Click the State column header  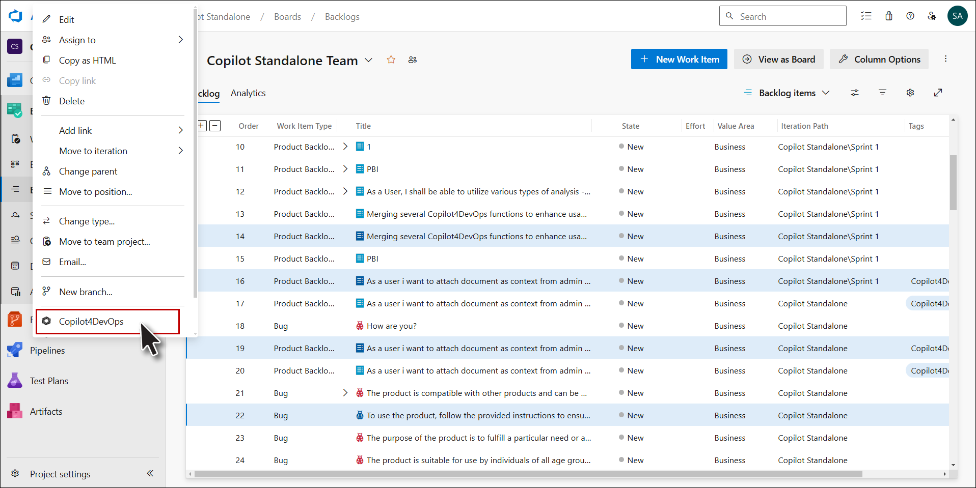[630, 126]
